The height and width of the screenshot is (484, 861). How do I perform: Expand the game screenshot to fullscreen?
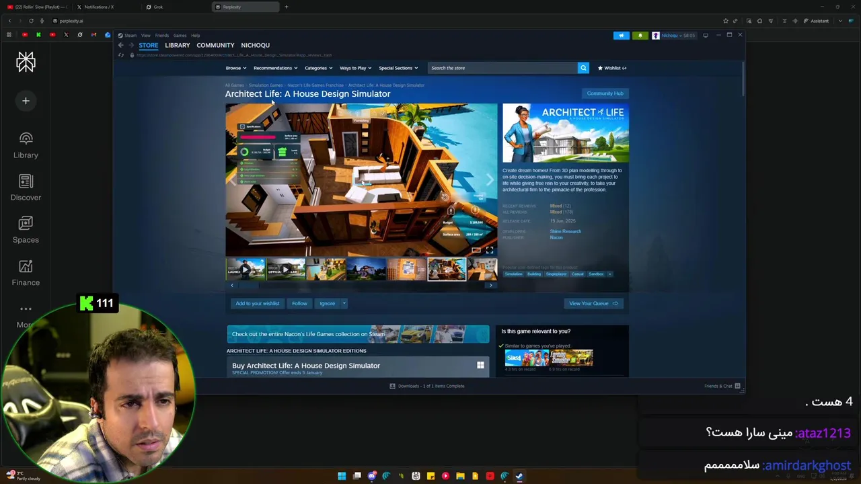click(x=490, y=250)
